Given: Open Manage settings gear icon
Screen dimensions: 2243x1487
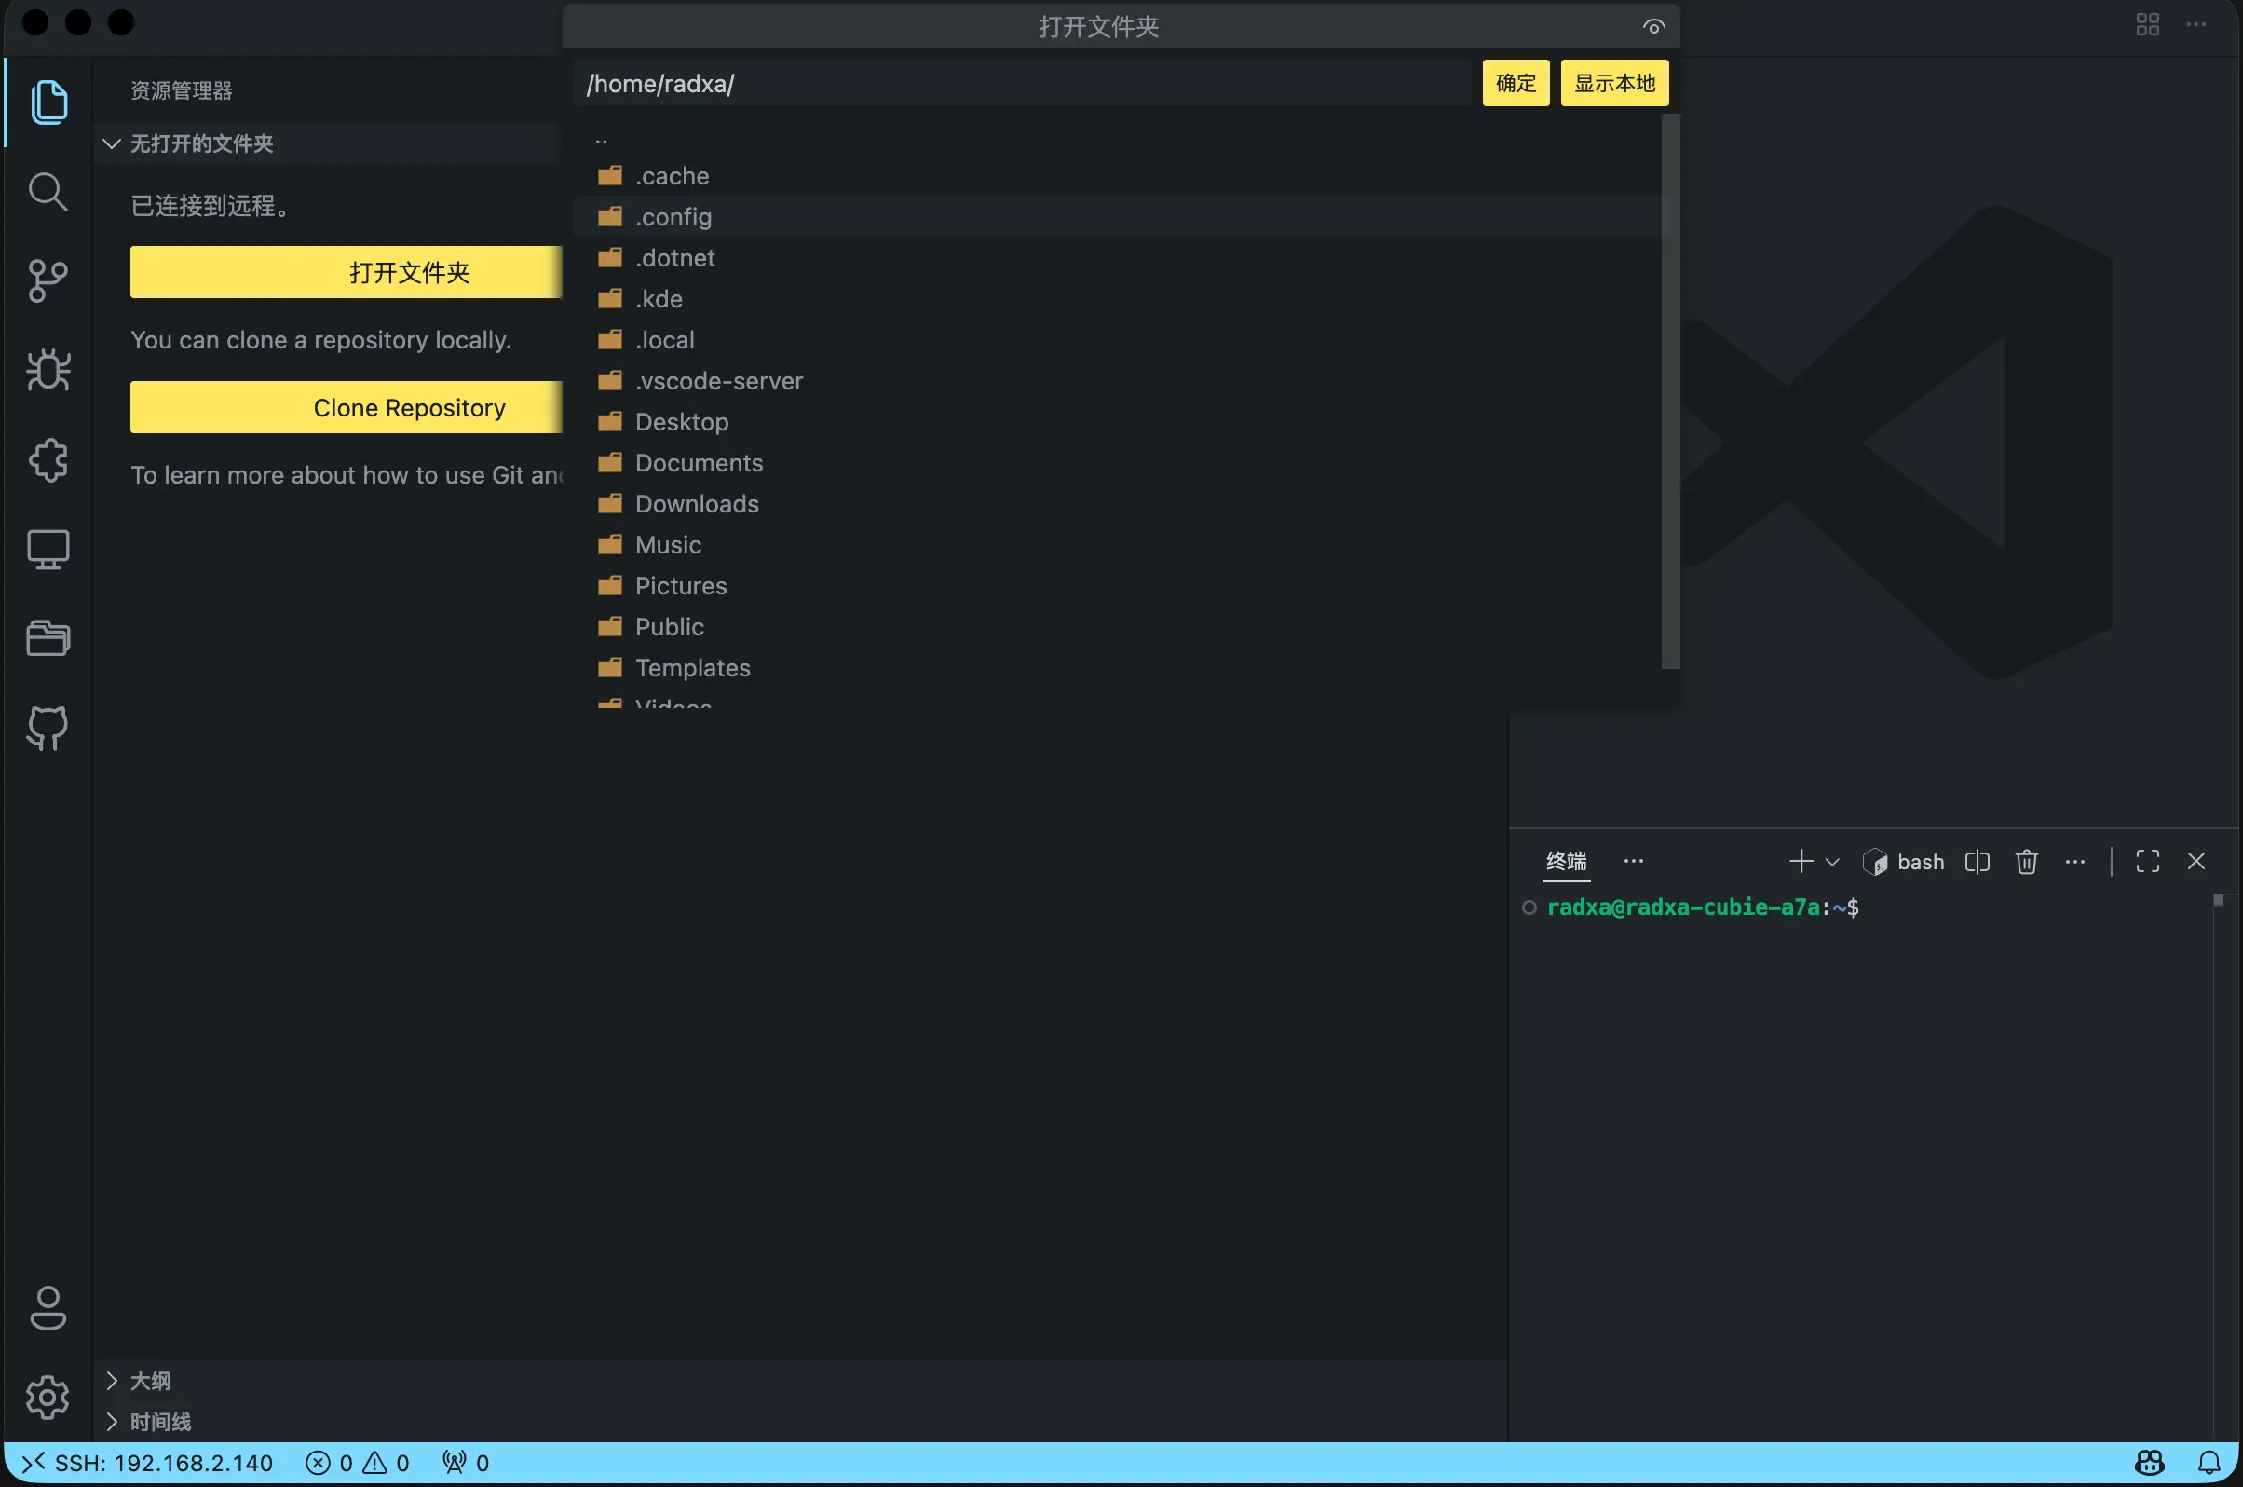Looking at the screenshot, I should click(x=48, y=1397).
